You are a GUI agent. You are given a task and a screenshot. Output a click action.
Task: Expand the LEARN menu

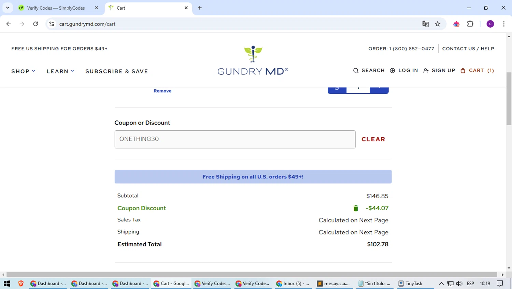(60, 71)
